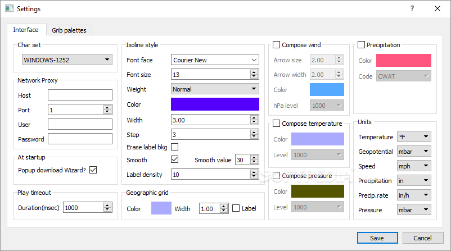Uncheck the Smooth checkbox
The height and width of the screenshot is (251, 451).
point(174,159)
